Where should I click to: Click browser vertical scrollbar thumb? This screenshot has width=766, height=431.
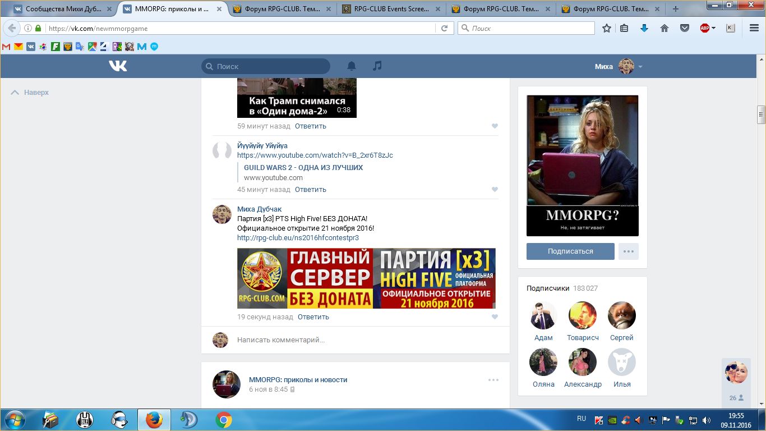tap(761, 115)
